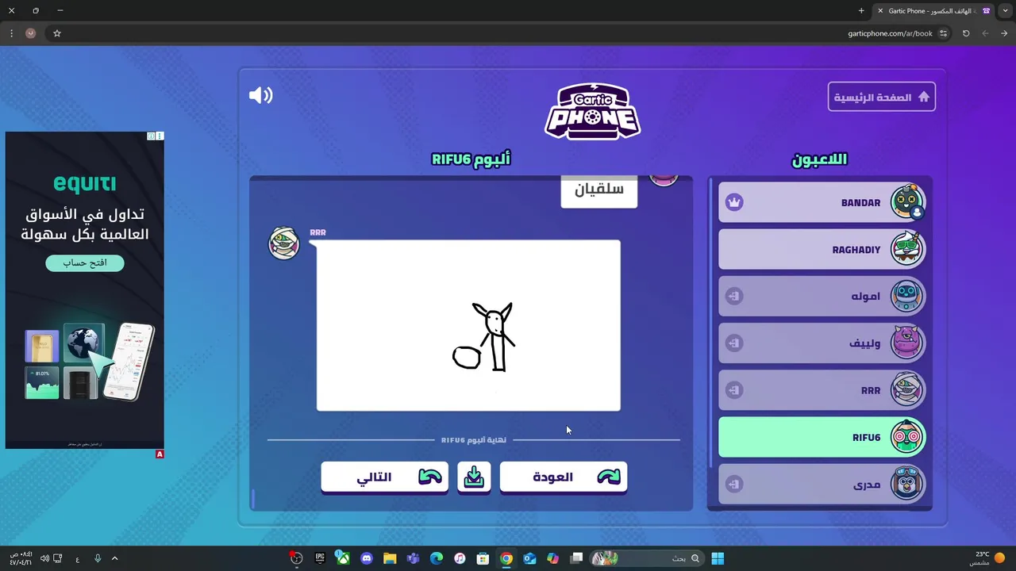
Task: Open Chrome's three-dot menu
Action: coord(11,33)
